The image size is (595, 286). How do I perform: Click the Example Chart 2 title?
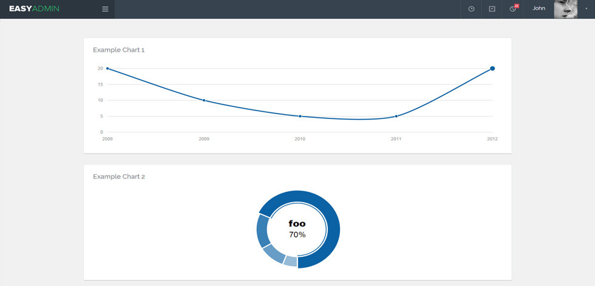click(119, 176)
